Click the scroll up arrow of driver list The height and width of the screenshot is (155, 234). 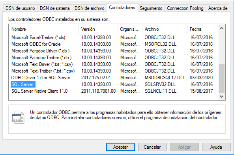[222, 28]
